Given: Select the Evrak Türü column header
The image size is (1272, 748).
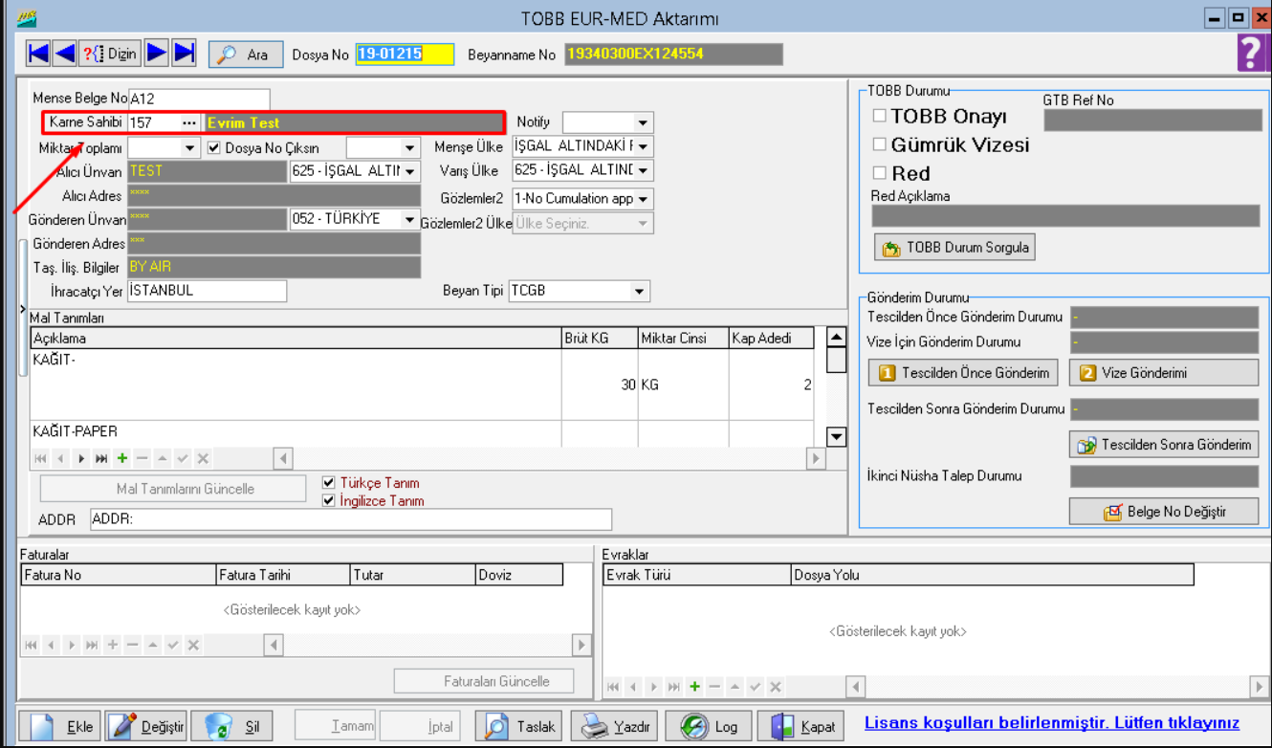Looking at the screenshot, I should 696,575.
